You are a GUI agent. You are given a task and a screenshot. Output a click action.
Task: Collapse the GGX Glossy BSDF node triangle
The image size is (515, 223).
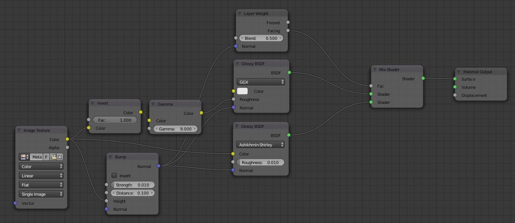pyautogui.click(x=237, y=64)
